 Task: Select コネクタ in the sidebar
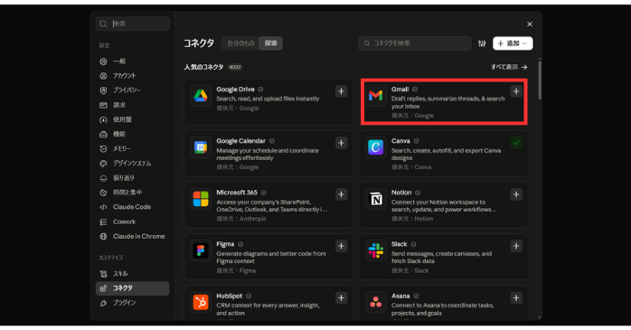tap(132, 288)
